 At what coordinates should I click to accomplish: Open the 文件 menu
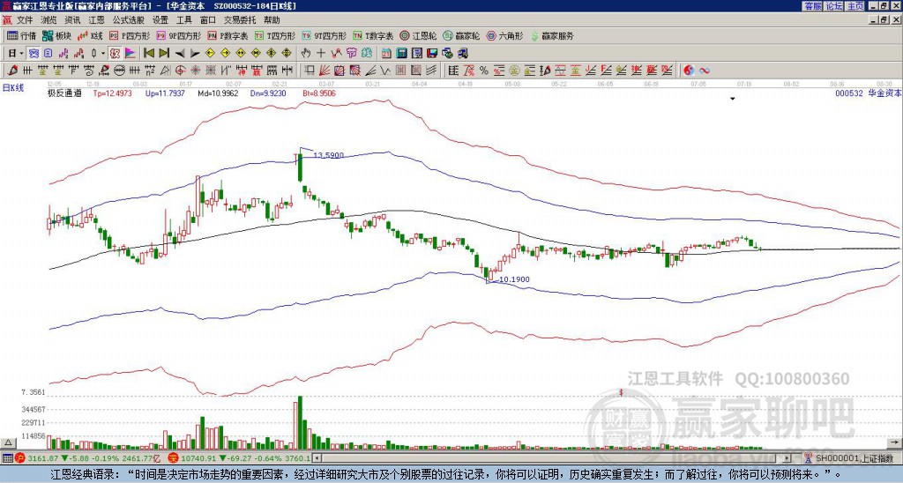[25, 20]
